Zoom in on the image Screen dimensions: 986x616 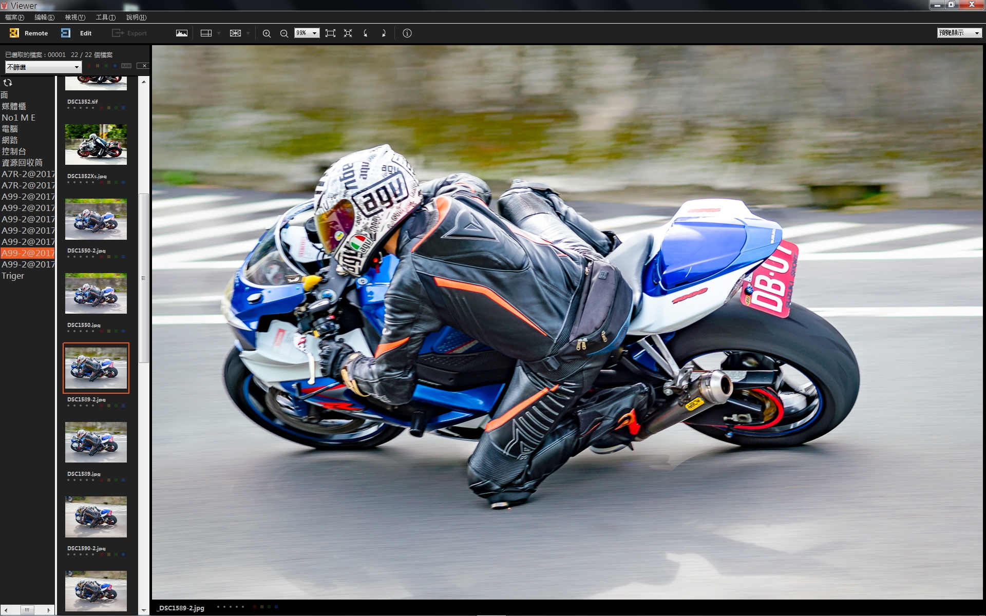tap(267, 33)
